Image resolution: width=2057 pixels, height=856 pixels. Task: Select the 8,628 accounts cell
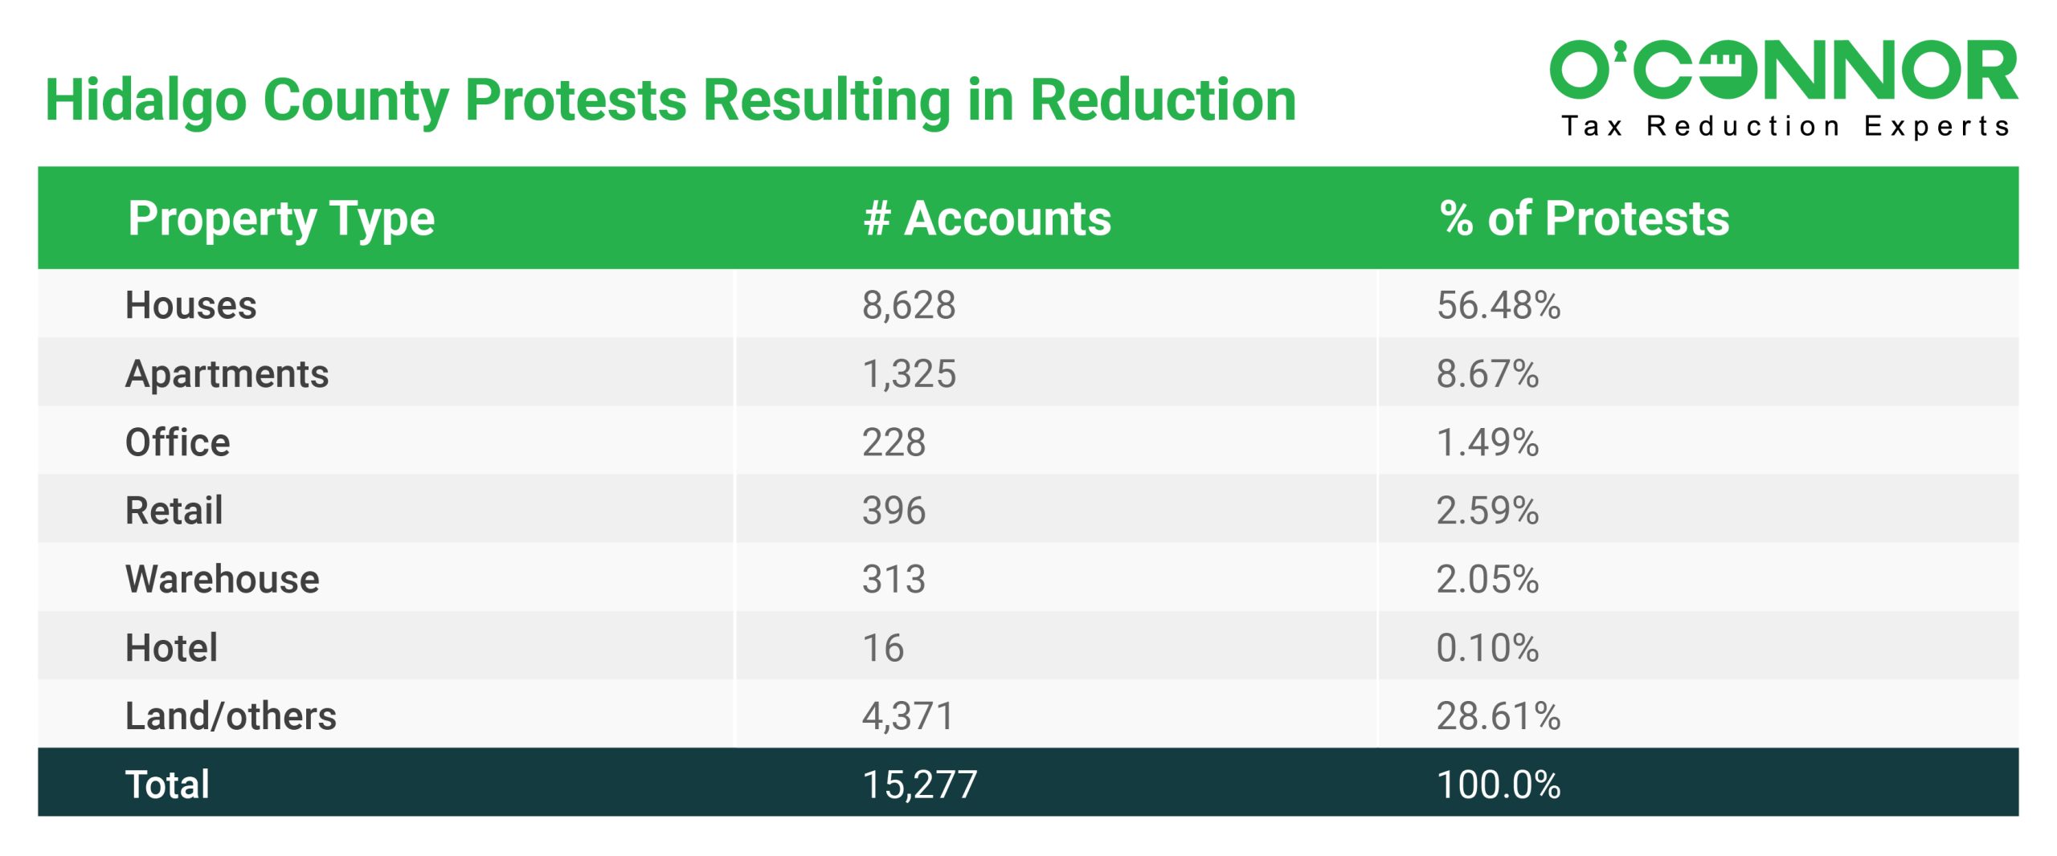[x=909, y=305]
